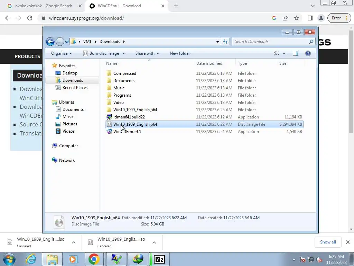
Task: Select the Programs folder
Action: (x=122, y=95)
